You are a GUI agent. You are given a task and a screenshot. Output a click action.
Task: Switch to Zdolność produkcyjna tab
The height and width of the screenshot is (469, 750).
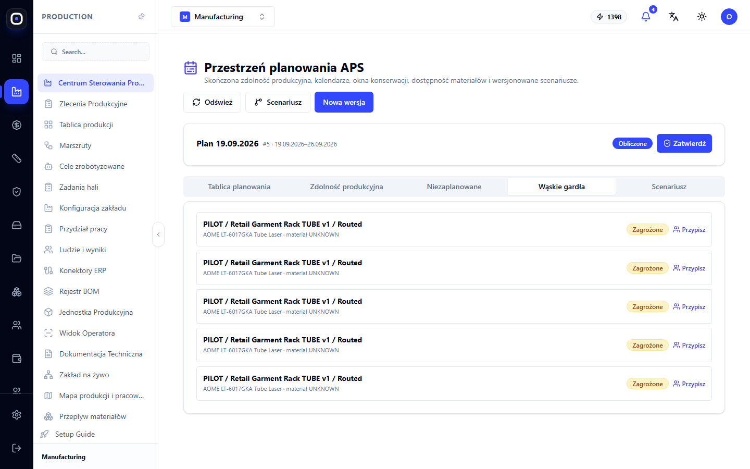click(x=346, y=187)
